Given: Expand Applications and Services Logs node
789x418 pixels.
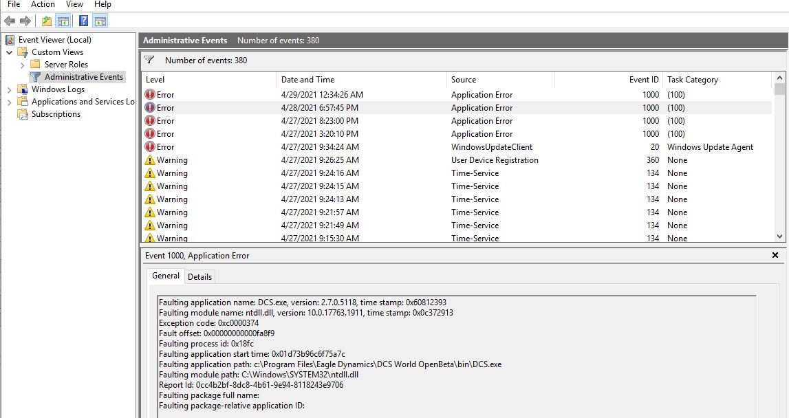Looking at the screenshot, I should 9,102.
